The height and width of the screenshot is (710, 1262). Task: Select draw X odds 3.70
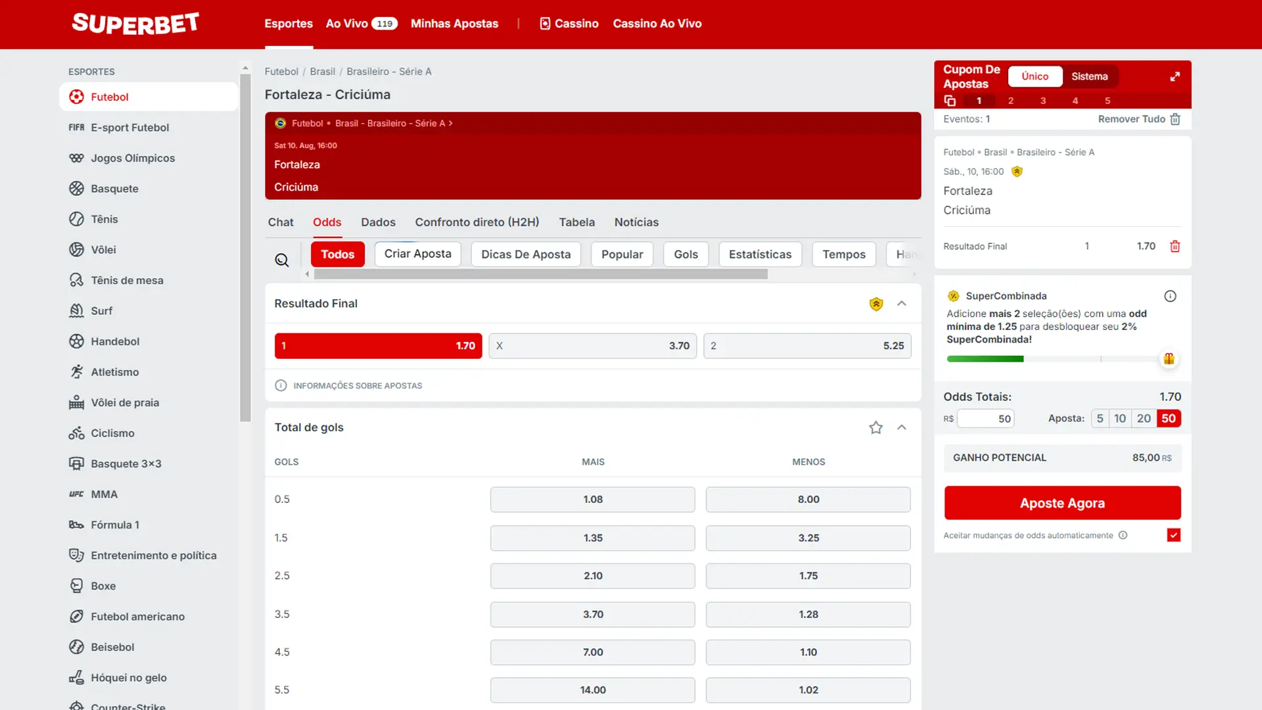593,346
